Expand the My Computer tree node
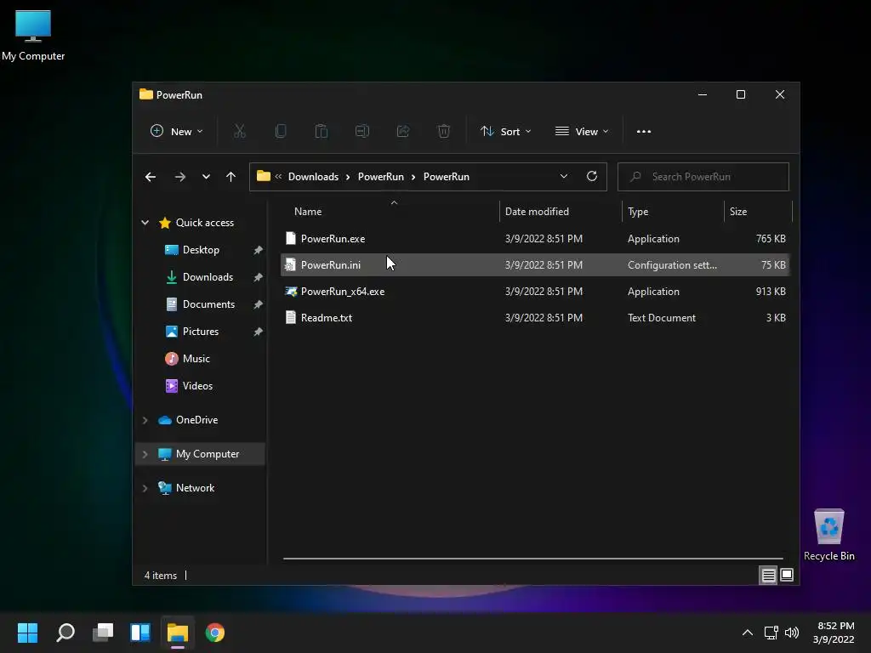The width and height of the screenshot is (871, 653). point(145,454)
